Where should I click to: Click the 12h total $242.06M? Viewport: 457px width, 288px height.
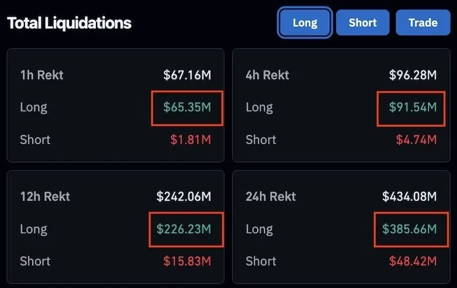[184, 197]
